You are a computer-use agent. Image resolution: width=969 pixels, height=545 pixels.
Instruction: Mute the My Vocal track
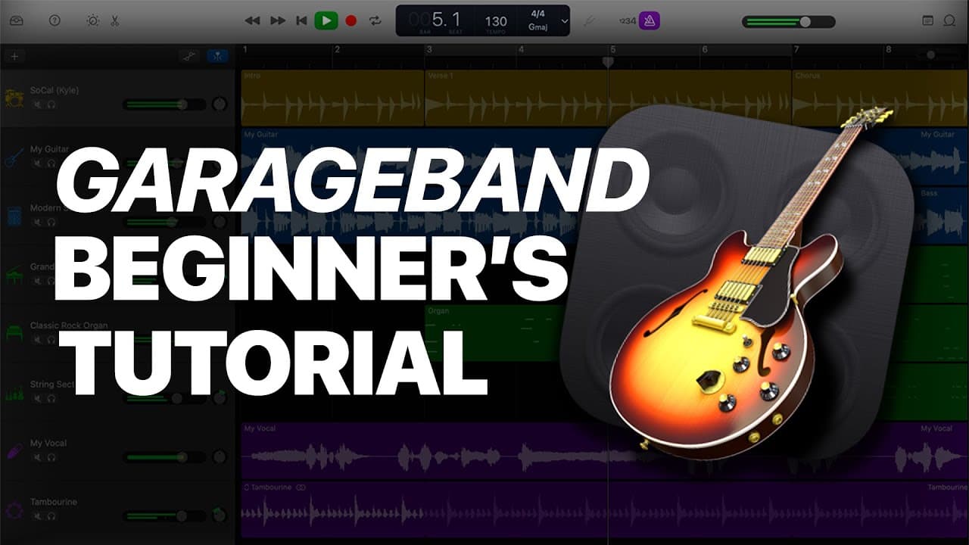pyautogui.click(x=36, y=457)
